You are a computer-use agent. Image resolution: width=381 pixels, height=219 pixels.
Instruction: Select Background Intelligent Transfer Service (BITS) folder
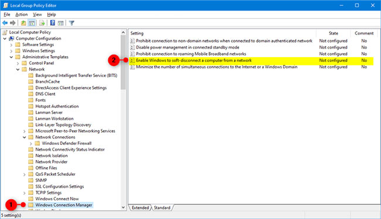coord(76,75)
